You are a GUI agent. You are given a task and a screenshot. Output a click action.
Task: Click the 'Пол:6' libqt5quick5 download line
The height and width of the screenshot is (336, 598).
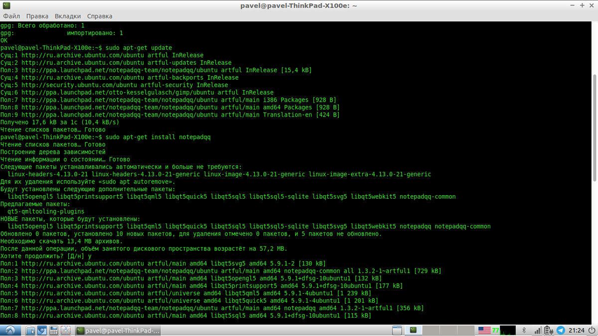(x=189, y=301)
